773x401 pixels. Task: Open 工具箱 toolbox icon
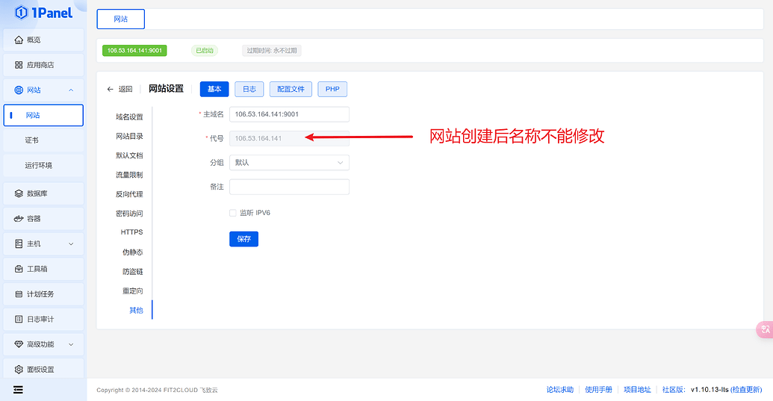19,269
